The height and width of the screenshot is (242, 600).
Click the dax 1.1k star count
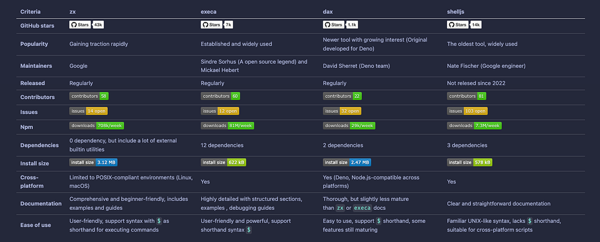(x=352, y=25)
